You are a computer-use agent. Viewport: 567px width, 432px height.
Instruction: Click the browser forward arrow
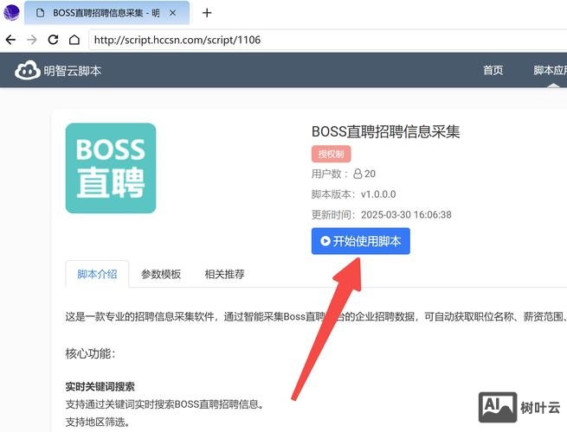[x=32, y=40]
